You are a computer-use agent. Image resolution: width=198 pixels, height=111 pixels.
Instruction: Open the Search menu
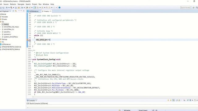tap(28, 4)
